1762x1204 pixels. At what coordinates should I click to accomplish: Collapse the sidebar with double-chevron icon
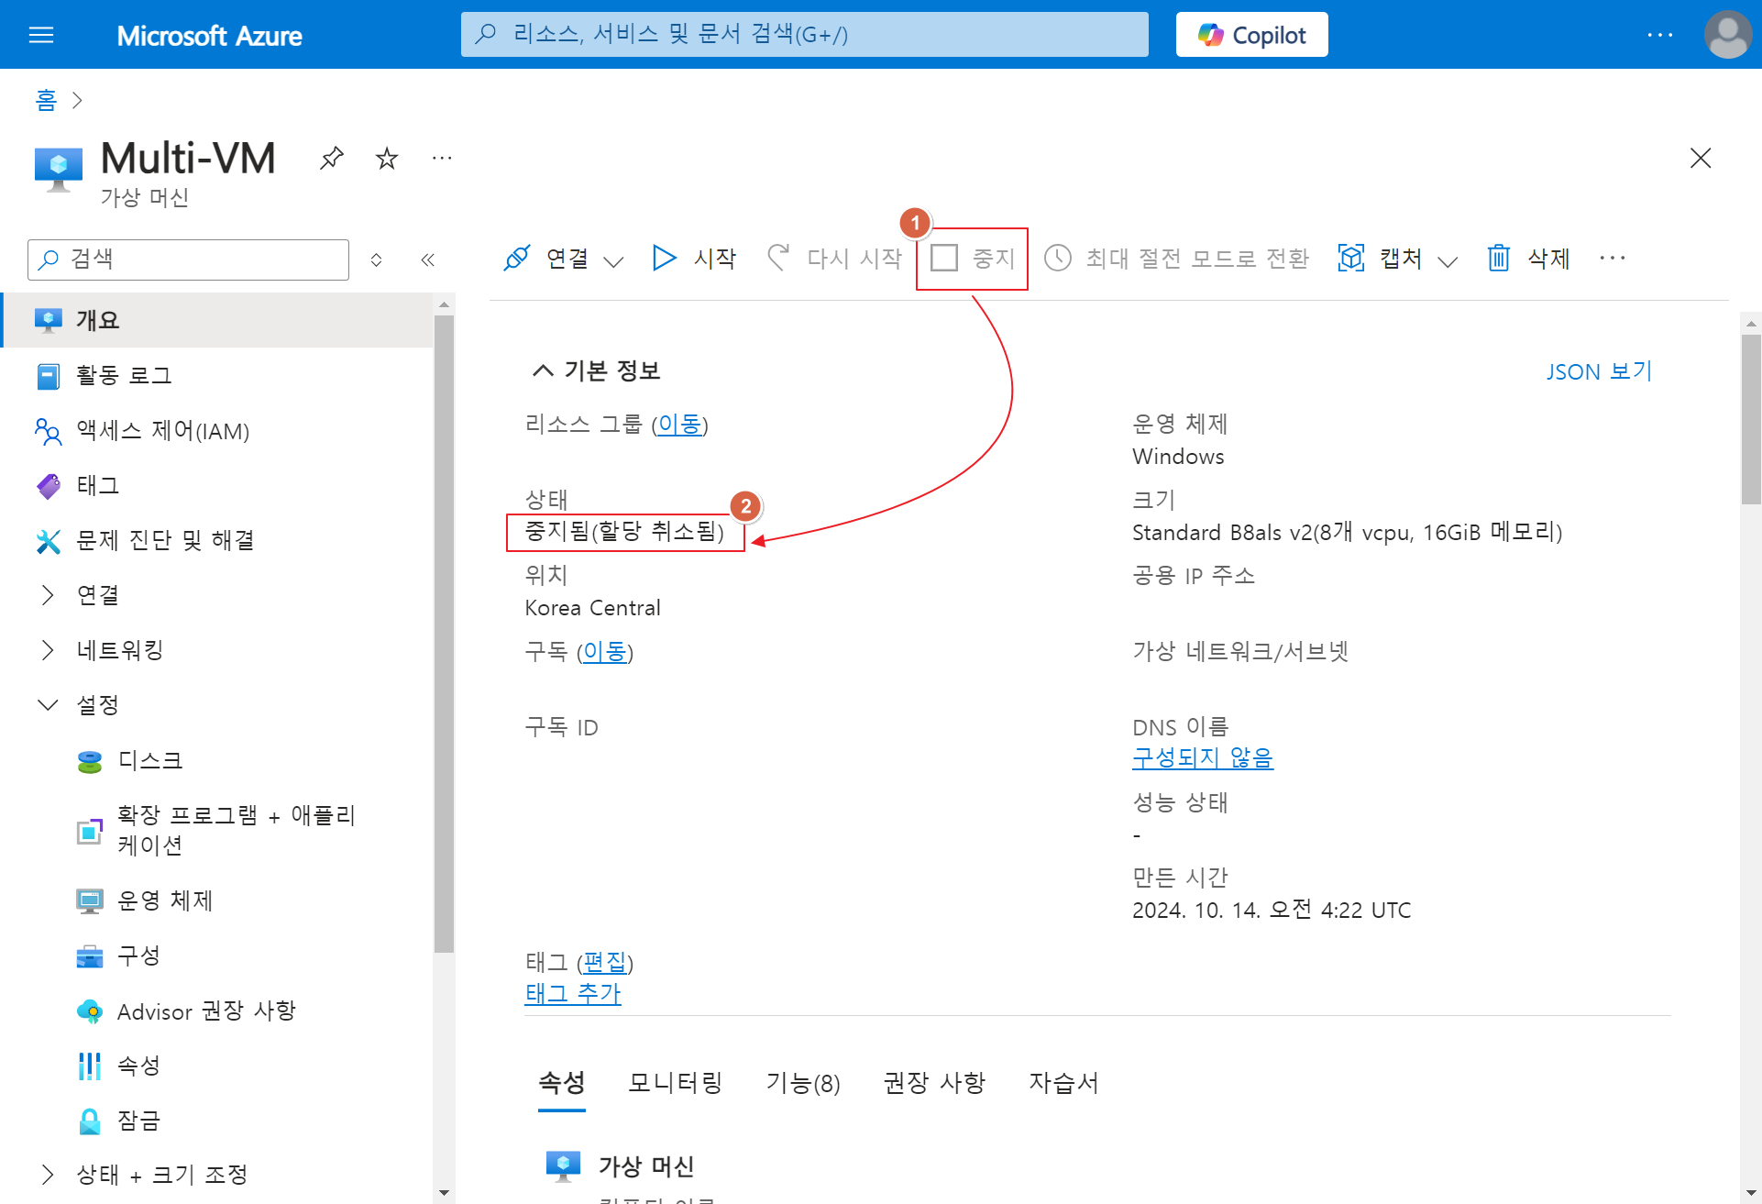point(427,260)
